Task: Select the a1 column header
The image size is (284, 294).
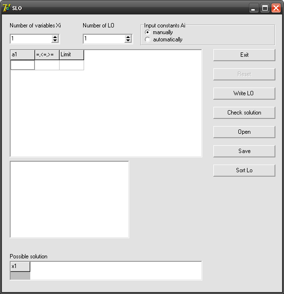Action: [23, 55]
